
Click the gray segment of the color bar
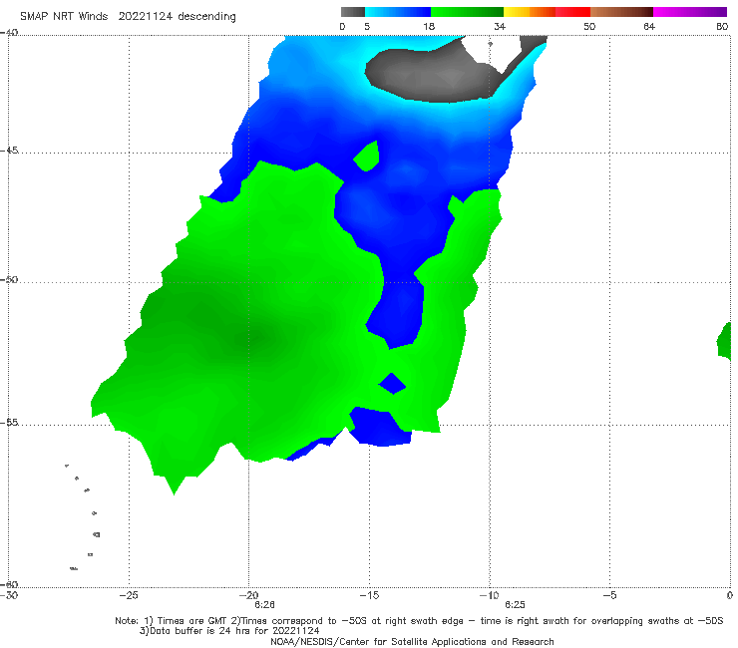coord(352,12)
